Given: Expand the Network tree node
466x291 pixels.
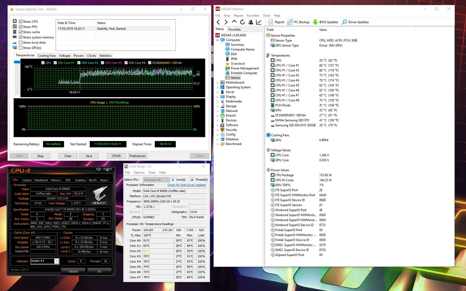Looking at the screenshot, I should [x=217, y=111].
